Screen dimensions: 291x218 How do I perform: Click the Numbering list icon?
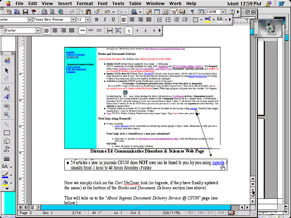(160, 20)
